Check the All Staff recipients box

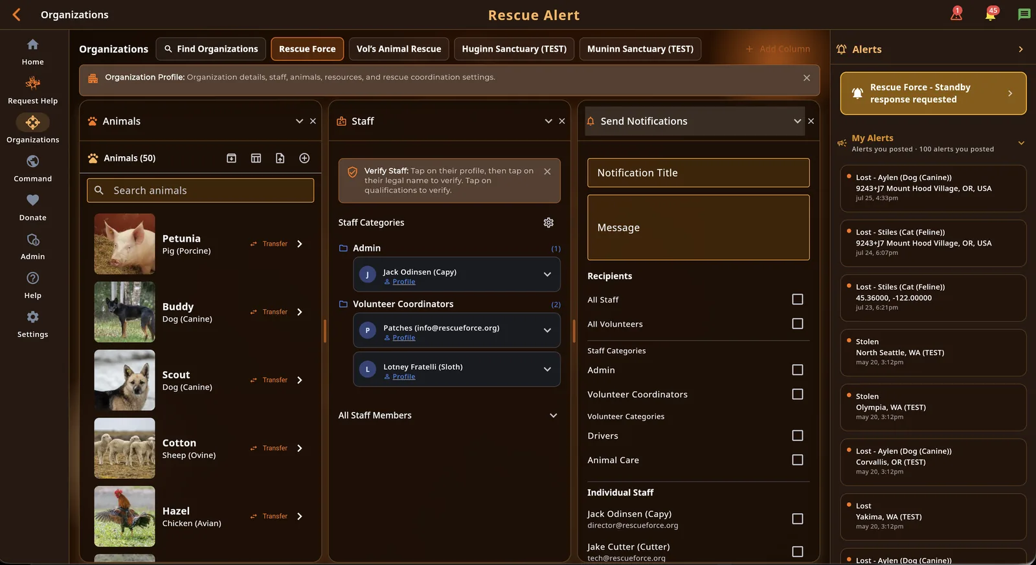click(798, 299)
